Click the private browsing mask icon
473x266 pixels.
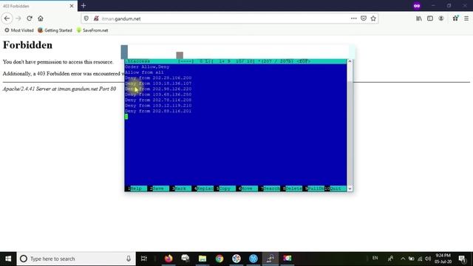coord(417,6)
